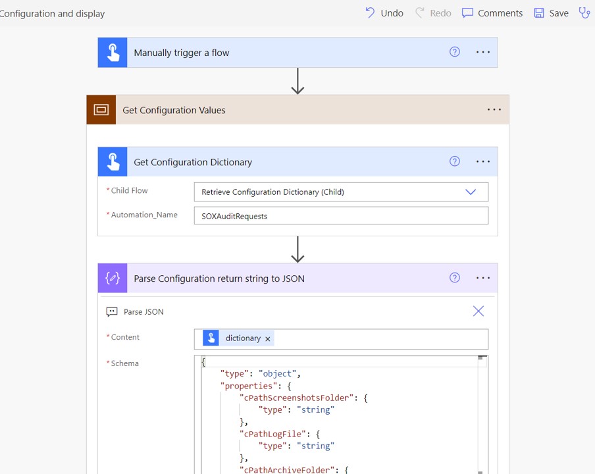This screenshot has width=595, height=474.
Task: Close the Parse JSON comment note
Action: (x=478, y=311)
